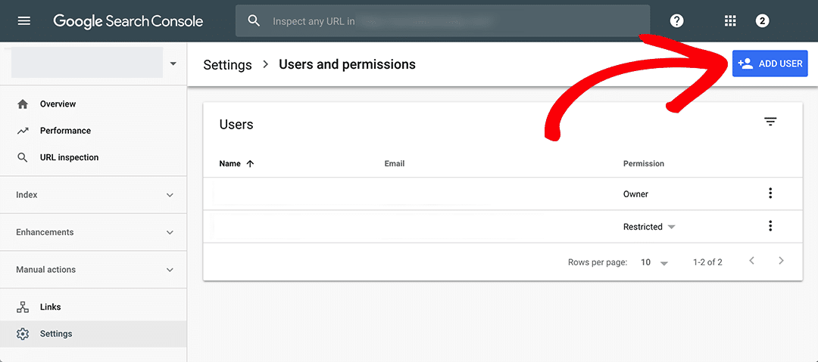
Task: Expand the Manual actions section
Action: click(x=93, y=270)
